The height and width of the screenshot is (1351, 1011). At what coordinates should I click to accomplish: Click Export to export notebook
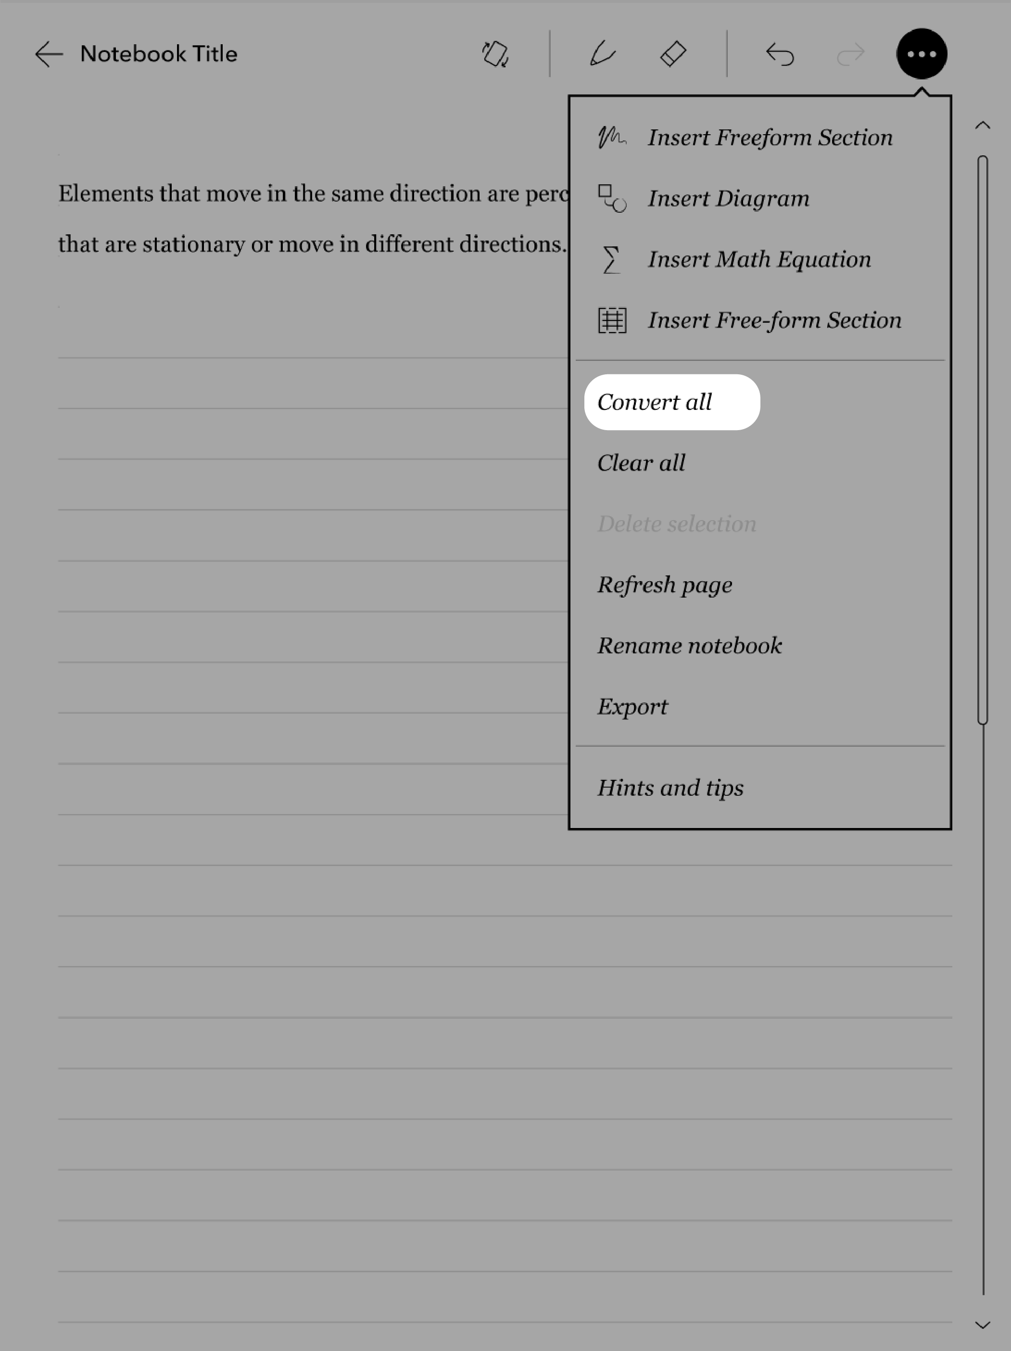pyautogui.click(x=633, y=706)
